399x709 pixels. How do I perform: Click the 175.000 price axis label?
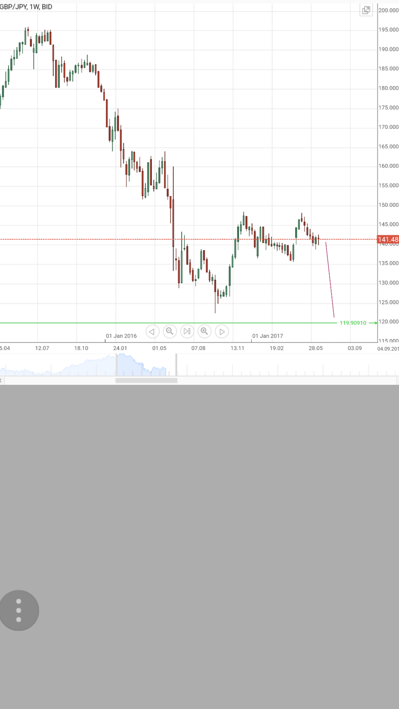pos(388,107)
